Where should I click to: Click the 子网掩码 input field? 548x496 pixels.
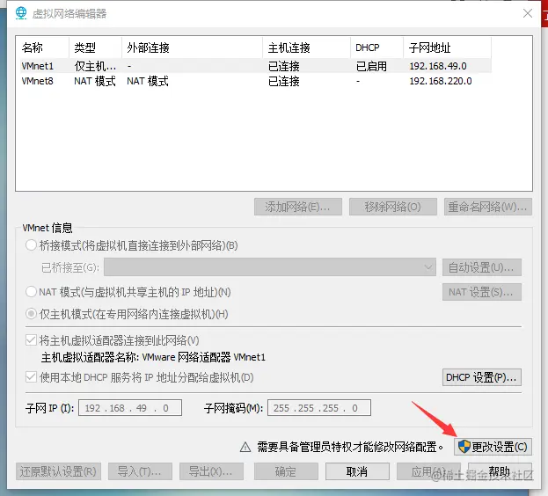tap(319, 408)
